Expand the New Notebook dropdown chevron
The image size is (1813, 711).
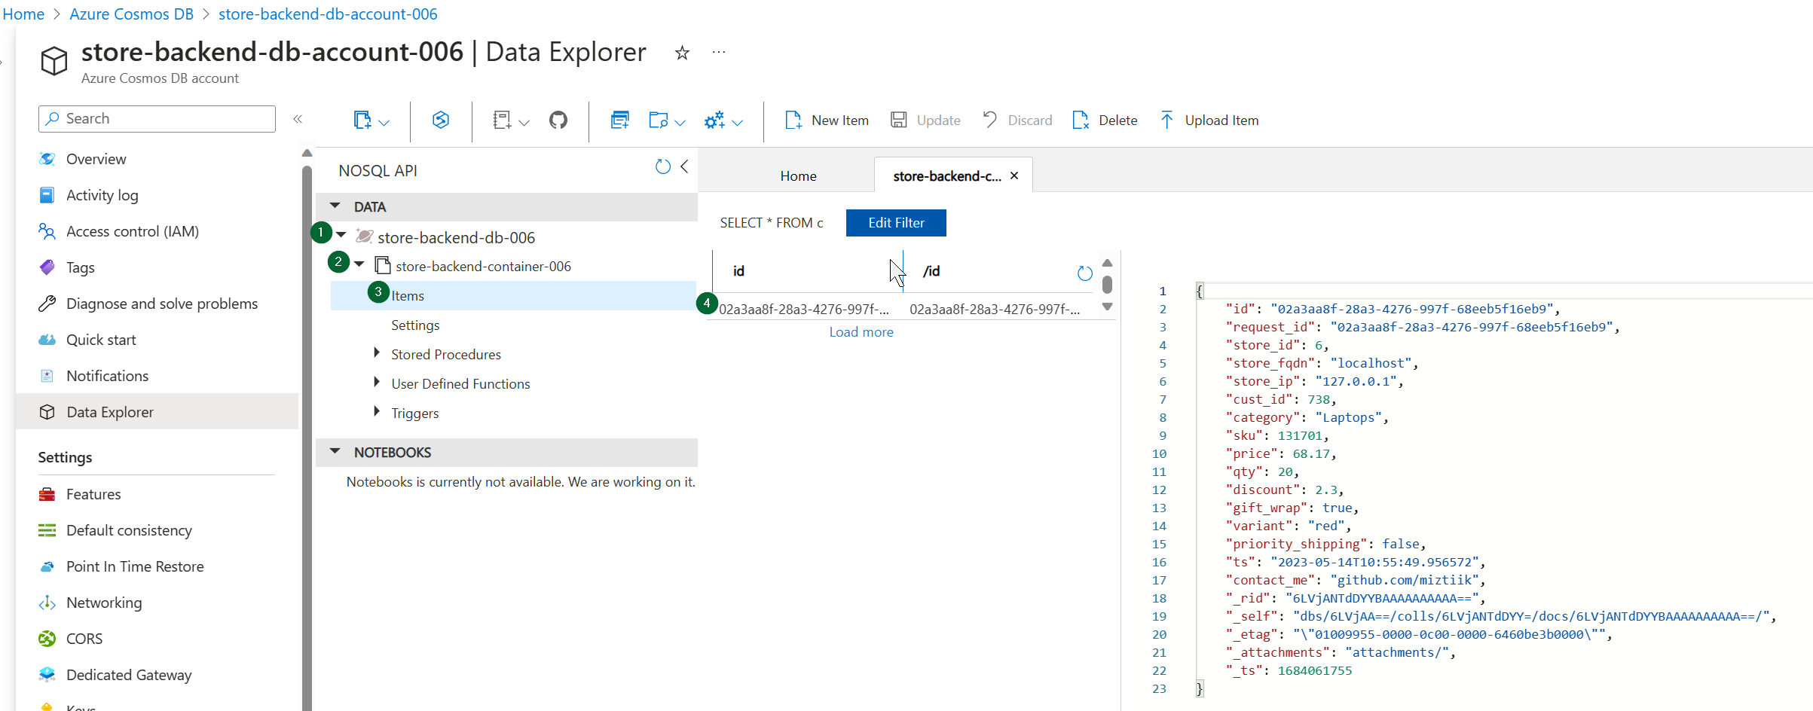pos(524,122)
